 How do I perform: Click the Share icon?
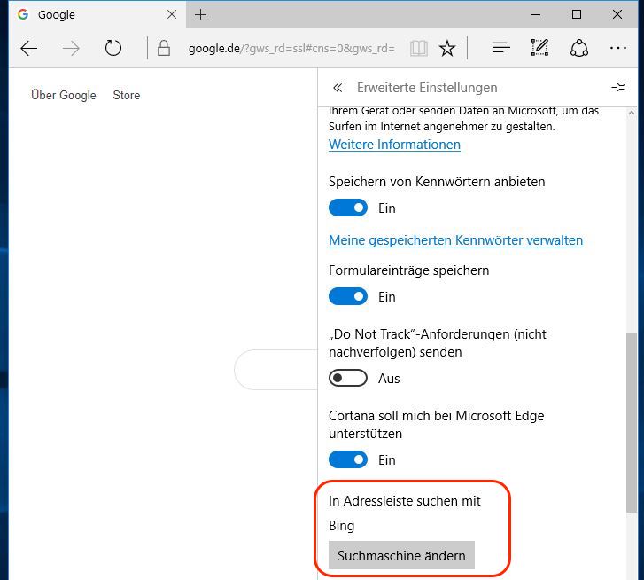579,48
